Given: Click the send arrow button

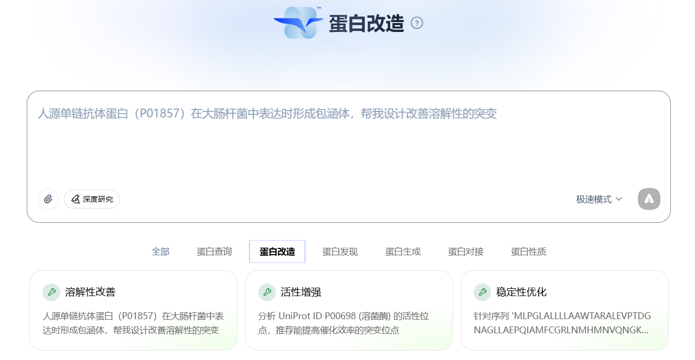Looking at the screenshot, I should click(x=649, y=199).
